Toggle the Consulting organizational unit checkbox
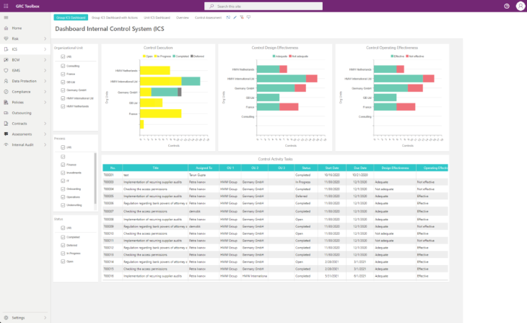This screenshot has height=323, width=527. point(63,66)
